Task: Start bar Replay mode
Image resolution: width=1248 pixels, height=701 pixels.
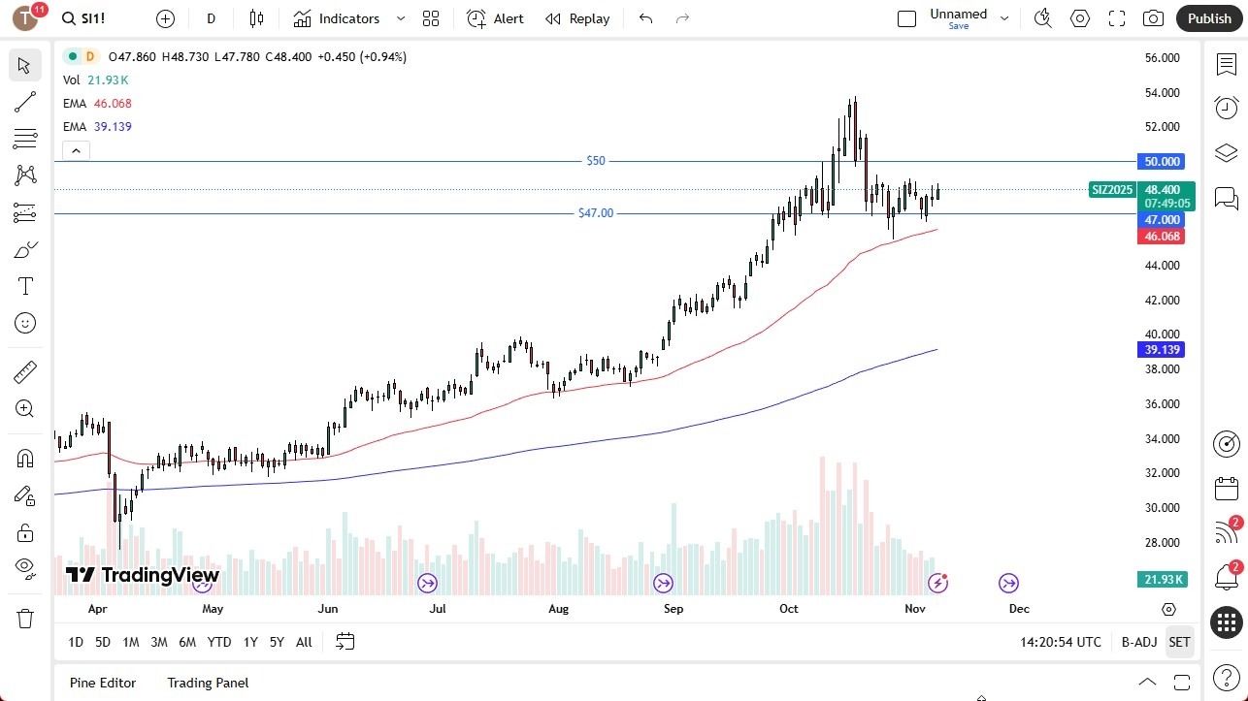Action: tap(577, 17)
